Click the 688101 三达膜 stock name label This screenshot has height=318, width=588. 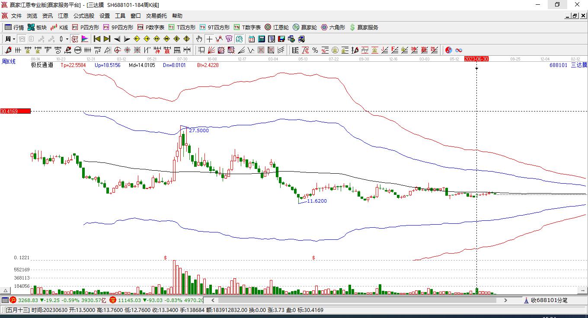tap(568, 65)
